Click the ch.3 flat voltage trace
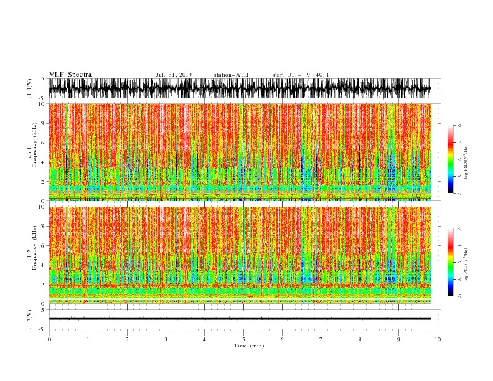 tap(240, 319)
